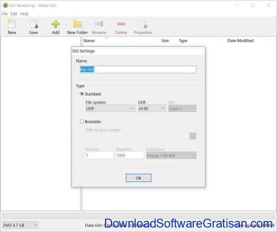Click the browse button for boot image path

[193, 136]
